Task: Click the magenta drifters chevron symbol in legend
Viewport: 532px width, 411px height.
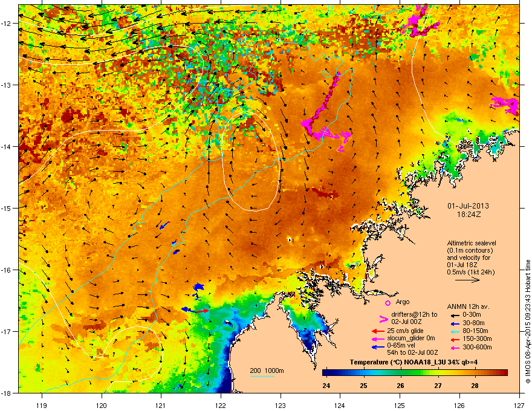Action: click(383, 319)
